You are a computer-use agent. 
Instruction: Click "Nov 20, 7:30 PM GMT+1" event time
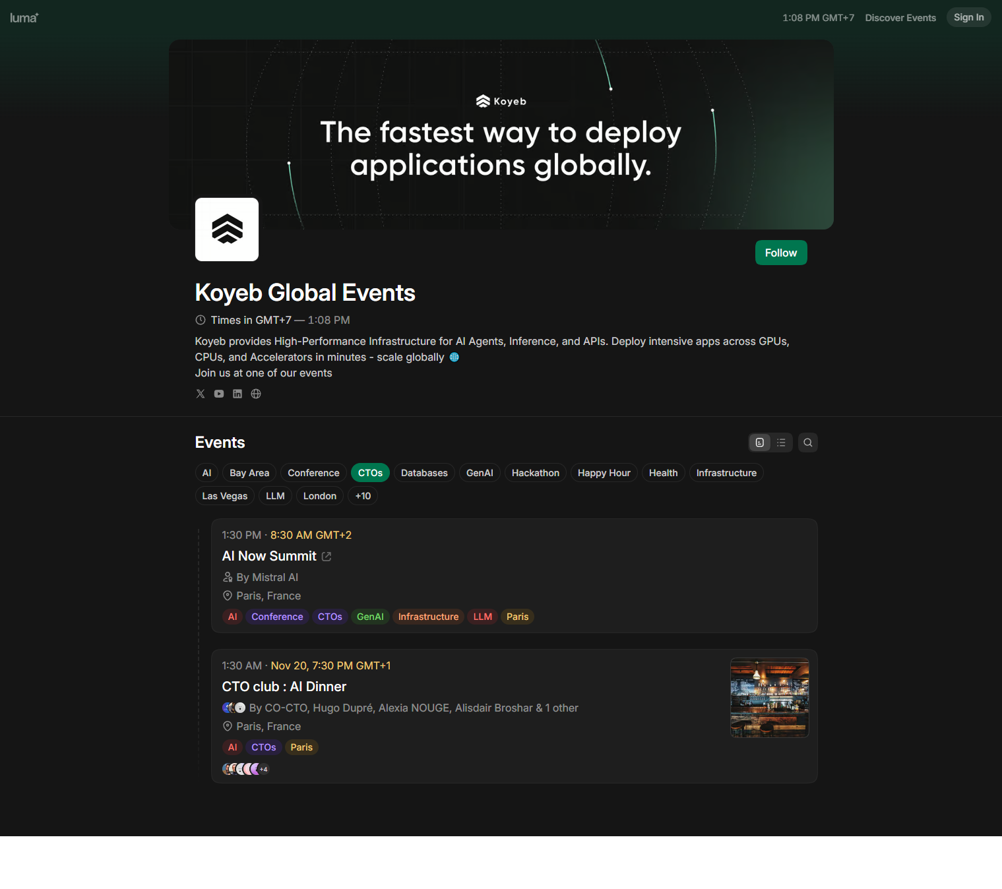click(x=330, y=665)
